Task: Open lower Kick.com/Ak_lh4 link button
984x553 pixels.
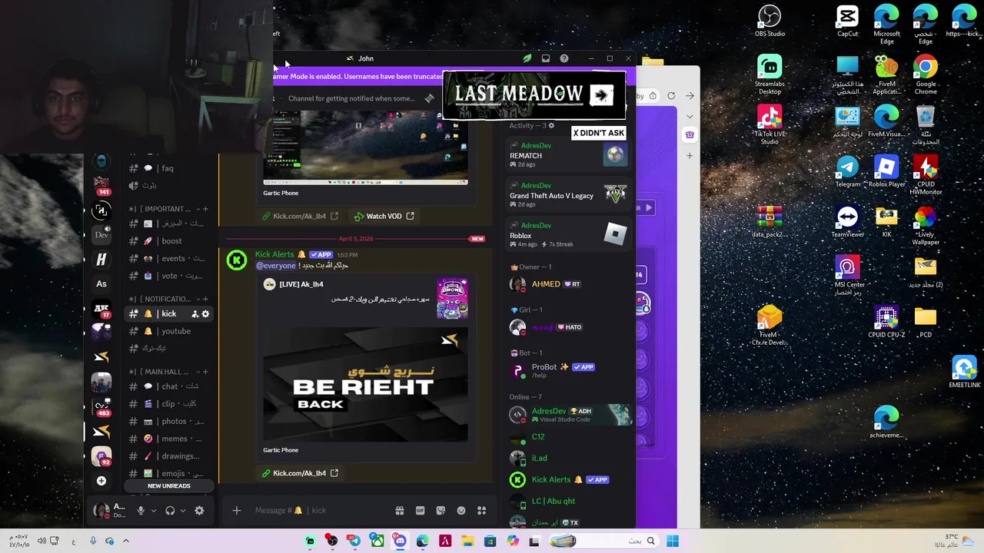Action: coord(300,473)
